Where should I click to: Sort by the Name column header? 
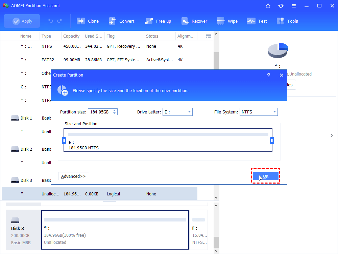(26, 36)
